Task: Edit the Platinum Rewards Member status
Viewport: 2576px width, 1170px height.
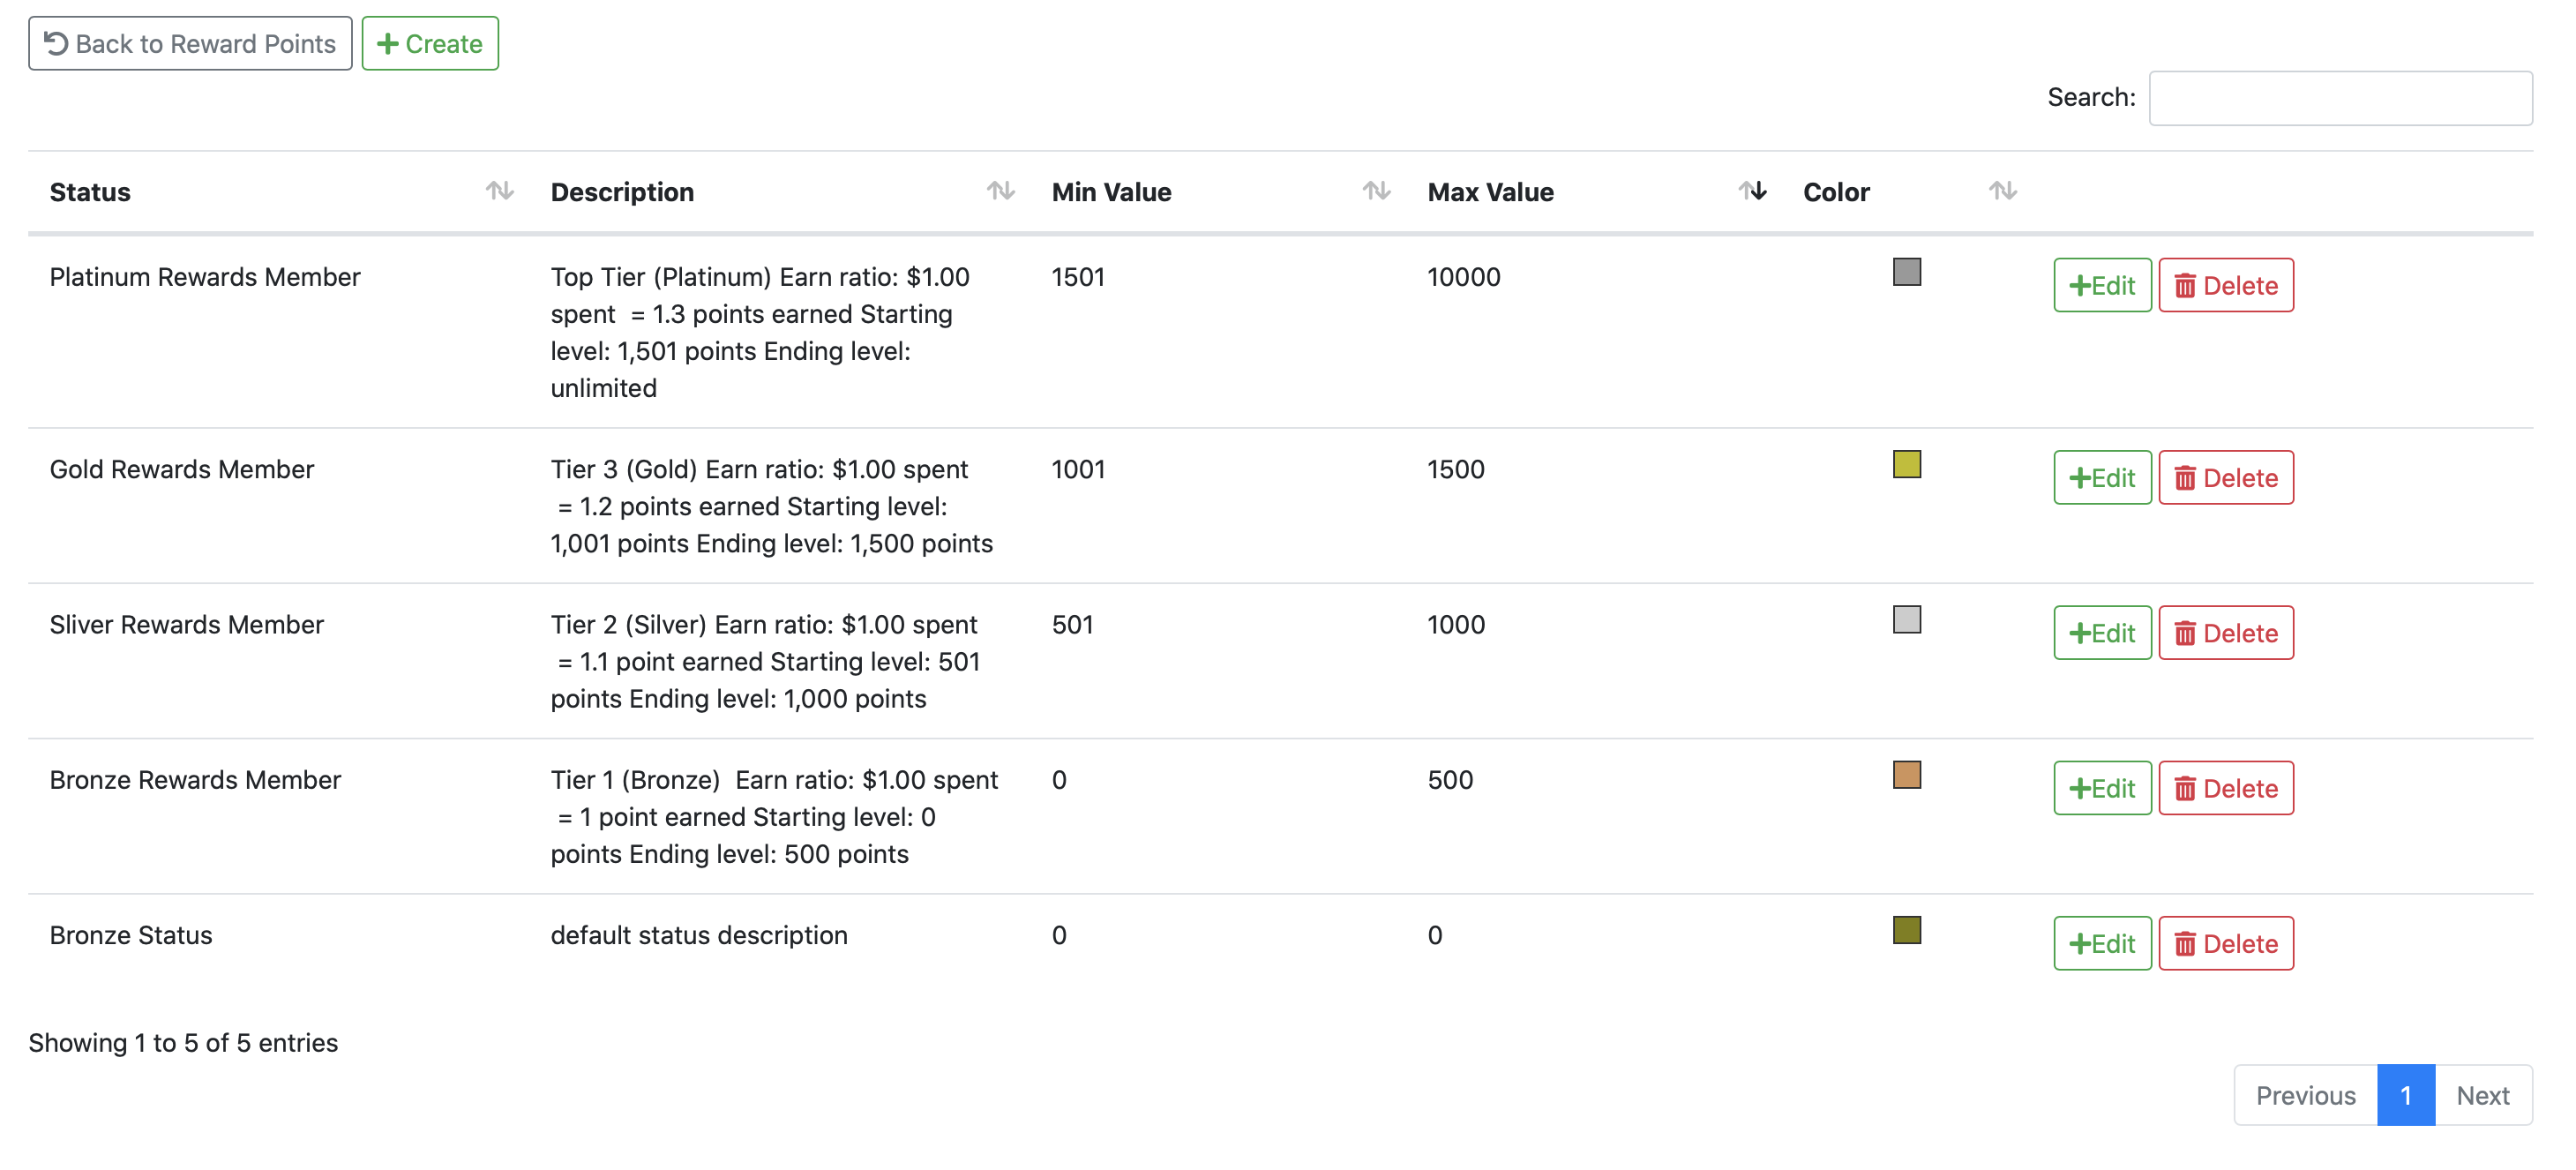Action: pos(2101,286)
